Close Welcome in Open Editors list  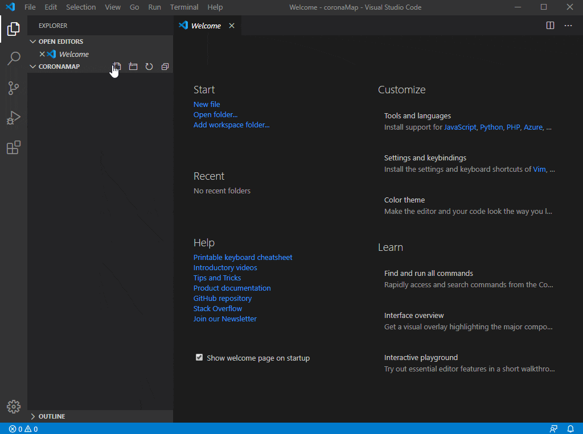[42, 54]
